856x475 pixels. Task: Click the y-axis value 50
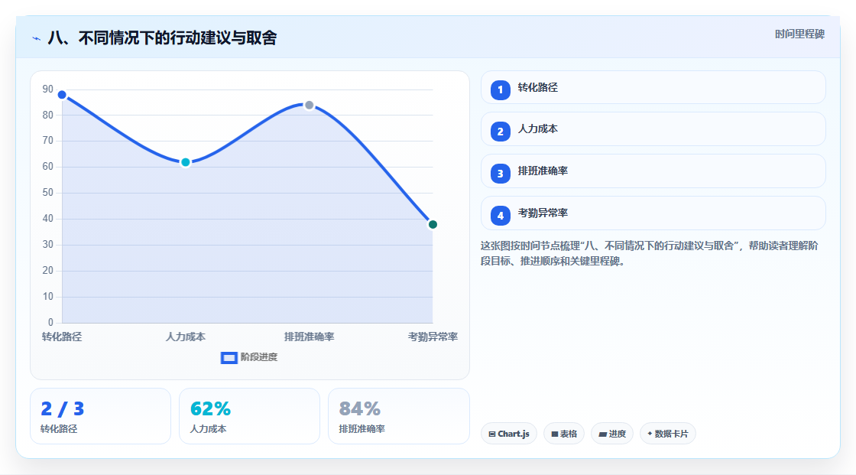pyautogui.click(x=48, y=193)
